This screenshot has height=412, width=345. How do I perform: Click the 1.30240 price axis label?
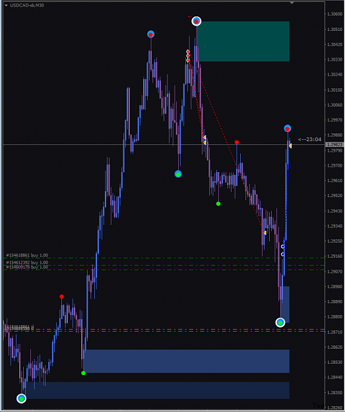334,74
